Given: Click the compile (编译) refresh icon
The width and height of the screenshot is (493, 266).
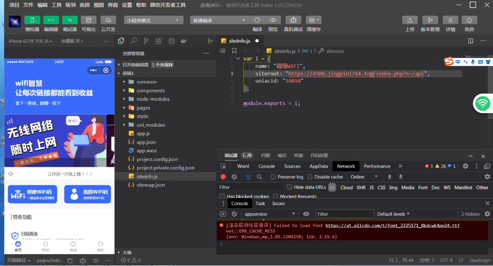Looking at the screenshot, I should coord(257,20).
